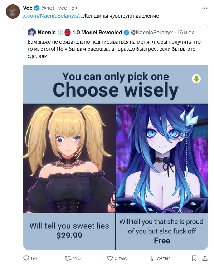The width and height of the screenshot is (214, 266).
Task: Like the post with heart icon
Action: pos(110,258)
